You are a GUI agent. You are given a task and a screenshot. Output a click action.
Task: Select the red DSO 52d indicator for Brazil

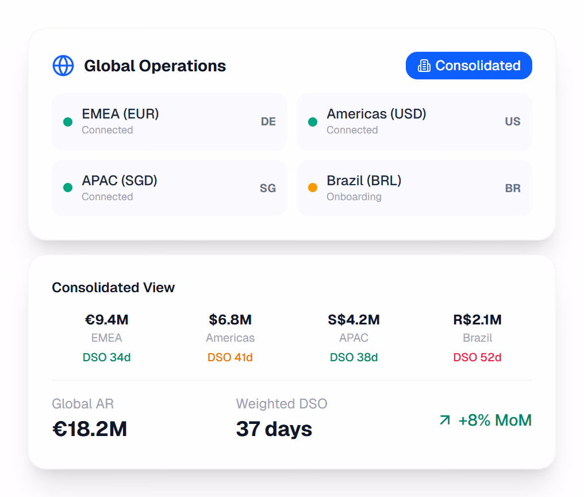(x=478, y=357)
